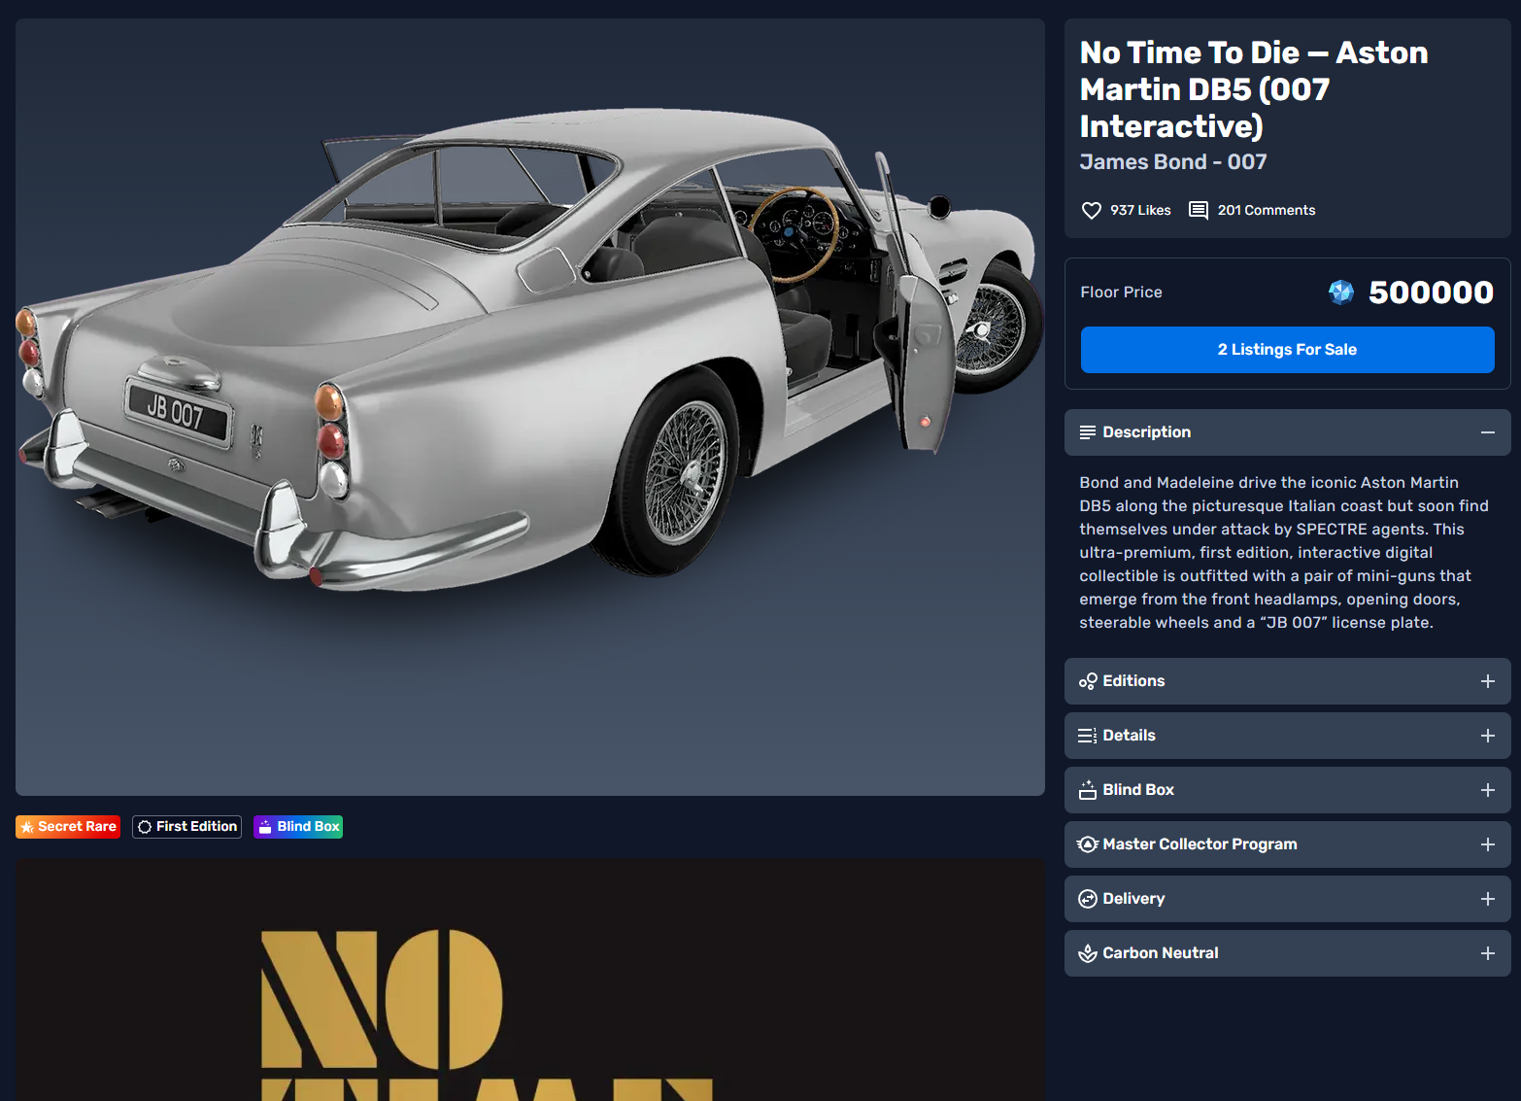The width and height of the screenshot is (1521, 1101).
Task: Open the comments icon
Action: pos(1199,211)
